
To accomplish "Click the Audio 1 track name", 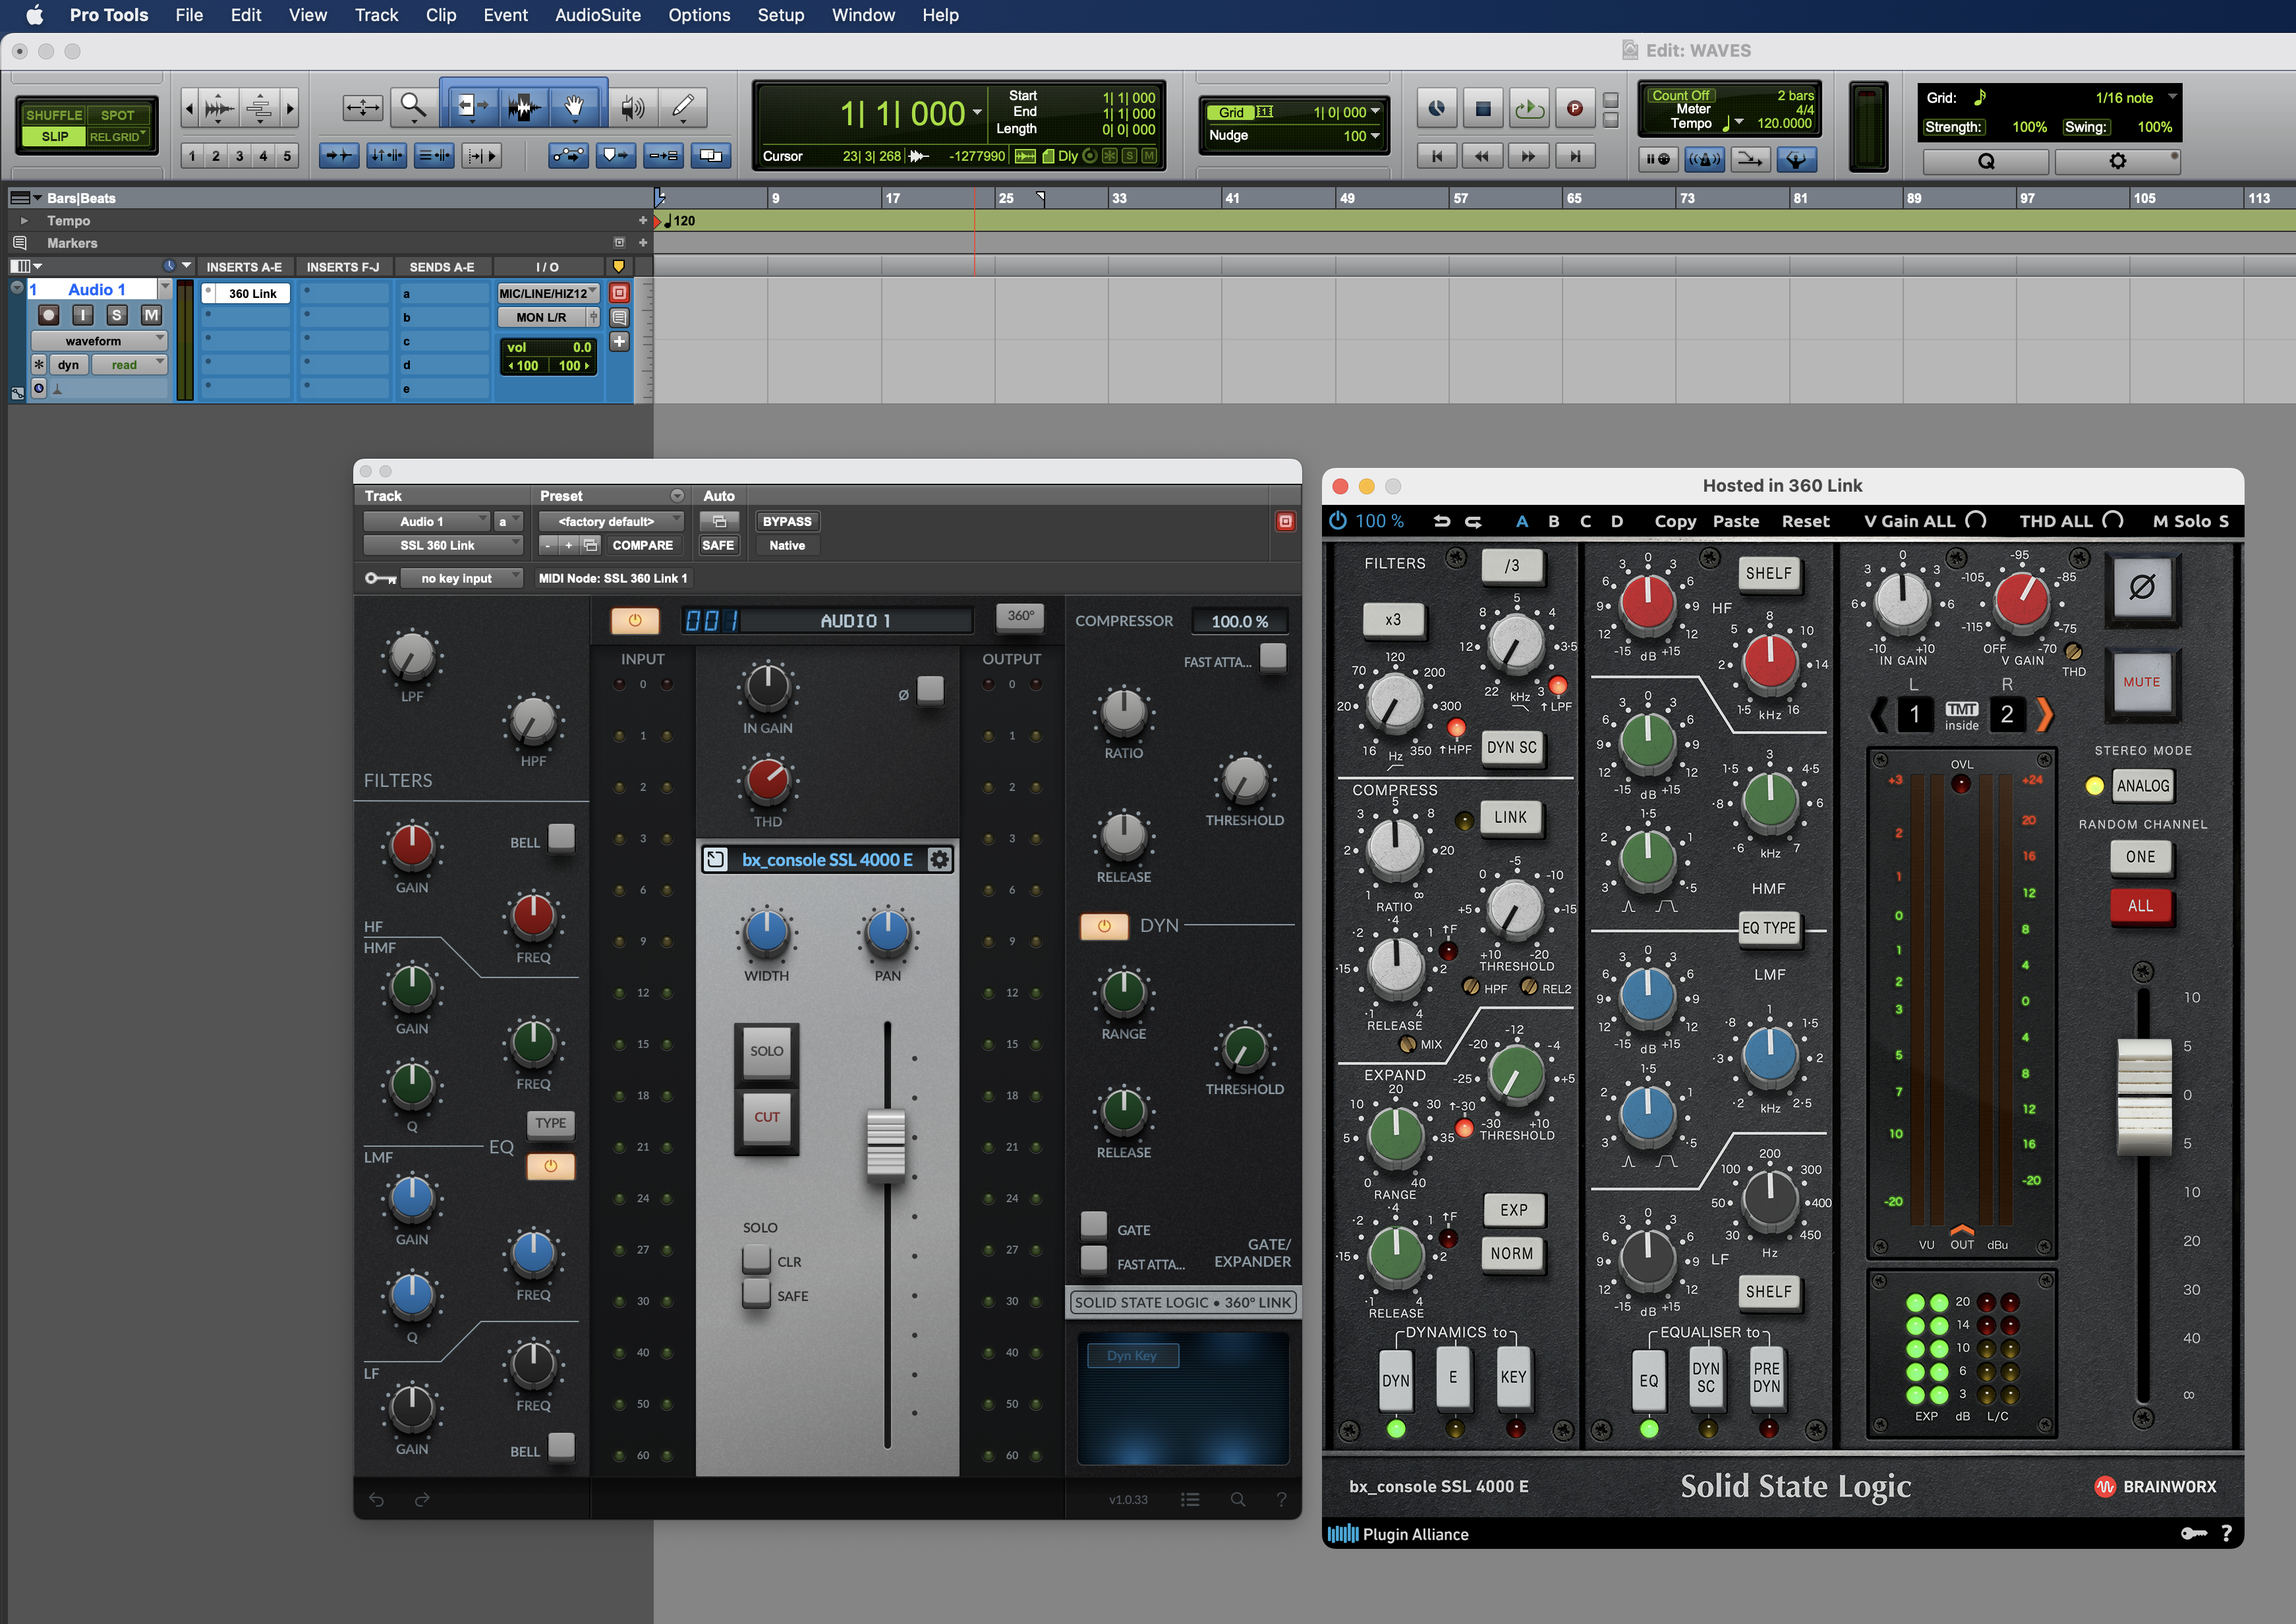I will click(x=97, y=289).
